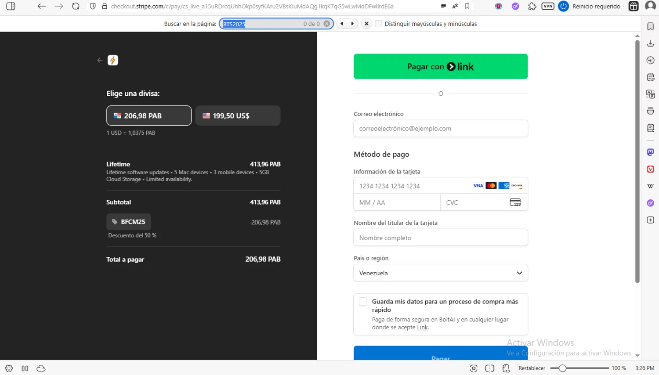Viewport: 659px width, 375px height.
Task: Open Downloads panel in right sidebar
Action: (x=651, y=43)
